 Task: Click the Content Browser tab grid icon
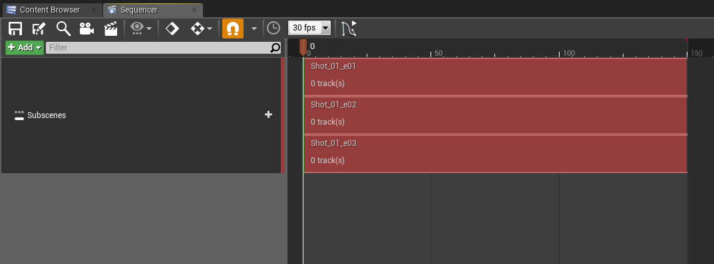(12, 10)
